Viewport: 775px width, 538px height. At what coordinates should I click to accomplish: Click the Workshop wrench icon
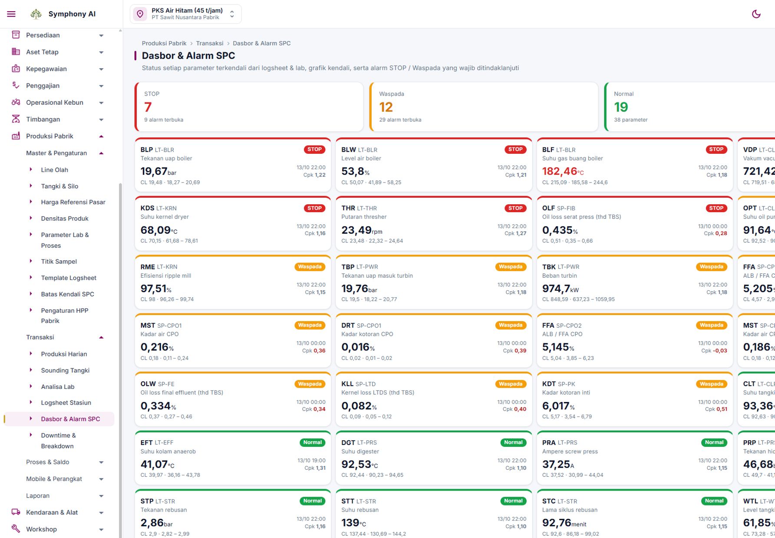pos(16,529)
